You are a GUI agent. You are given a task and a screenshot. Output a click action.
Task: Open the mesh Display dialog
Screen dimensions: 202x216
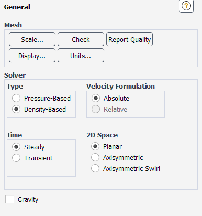pos(32,56)
